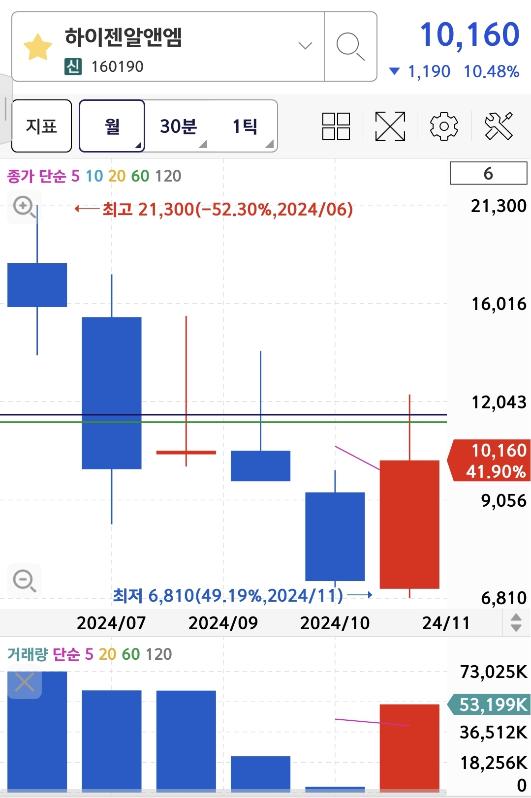
Task: Toggle the 10 moving average on price chart
Action: [94, 176]
